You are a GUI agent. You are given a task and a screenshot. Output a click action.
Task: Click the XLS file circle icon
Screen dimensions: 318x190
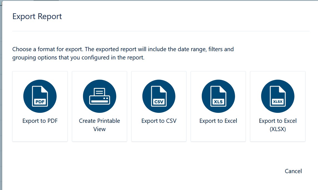pos(218,97)
